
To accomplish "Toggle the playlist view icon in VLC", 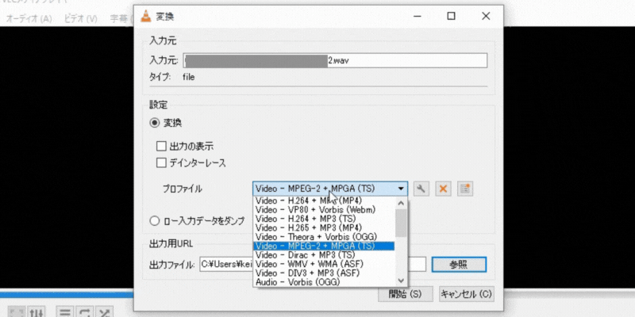I will click(64, 312).
